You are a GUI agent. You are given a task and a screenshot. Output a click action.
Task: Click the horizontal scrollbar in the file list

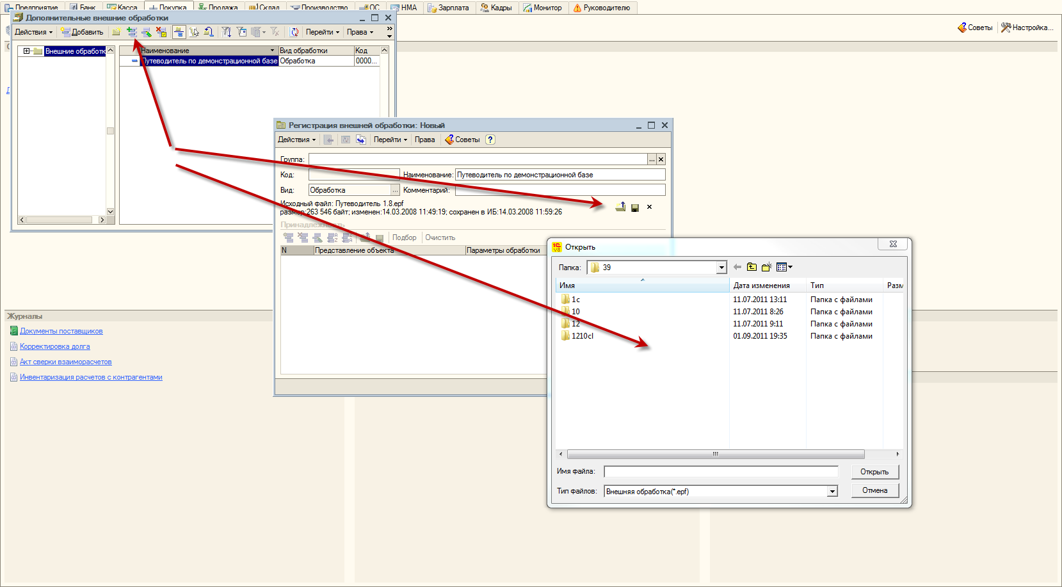pyautogui.click(x=715, y=454)
